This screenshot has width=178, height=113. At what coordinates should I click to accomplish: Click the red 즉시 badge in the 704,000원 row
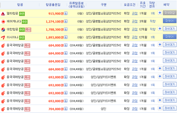tap(27, 109)
